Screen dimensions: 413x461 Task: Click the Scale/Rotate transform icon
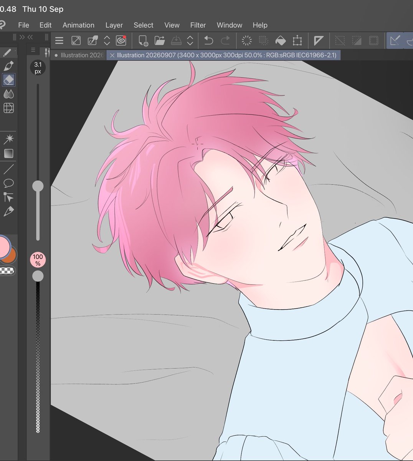297,40
